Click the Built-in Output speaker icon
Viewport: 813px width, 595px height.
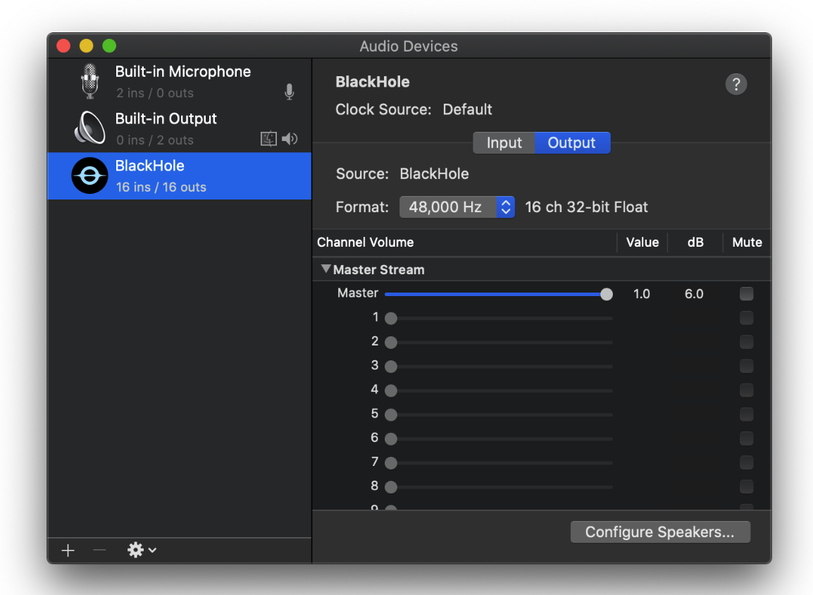(89, 128)
